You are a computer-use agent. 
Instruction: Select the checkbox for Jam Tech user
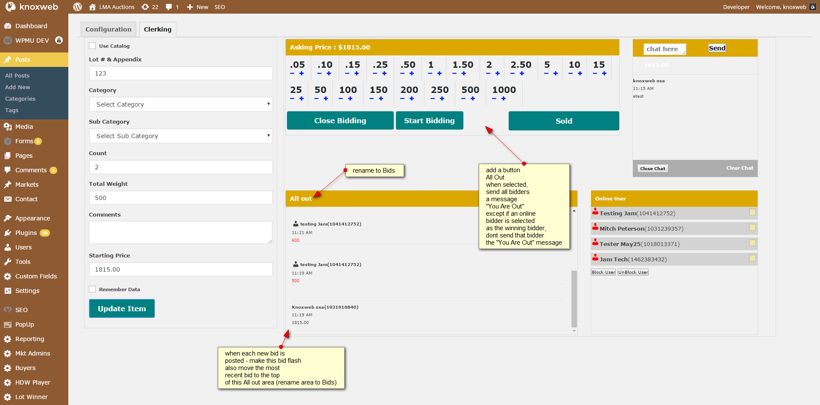coord(753,258)
